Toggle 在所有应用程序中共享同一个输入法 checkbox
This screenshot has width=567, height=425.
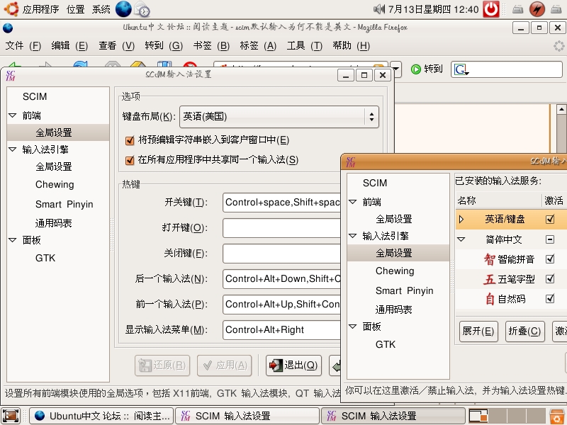(130, 160)
